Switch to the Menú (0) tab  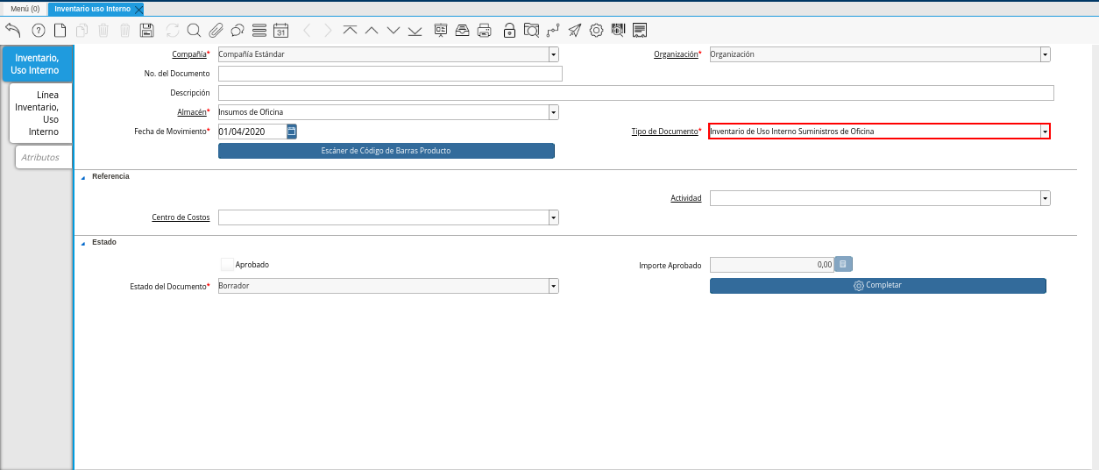(x=25, y=9)
